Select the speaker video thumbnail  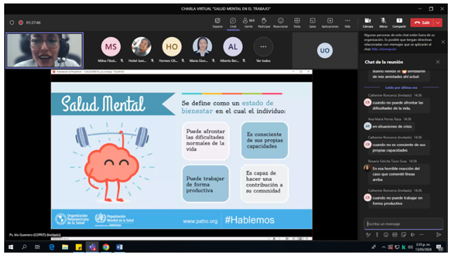(45, 50)
